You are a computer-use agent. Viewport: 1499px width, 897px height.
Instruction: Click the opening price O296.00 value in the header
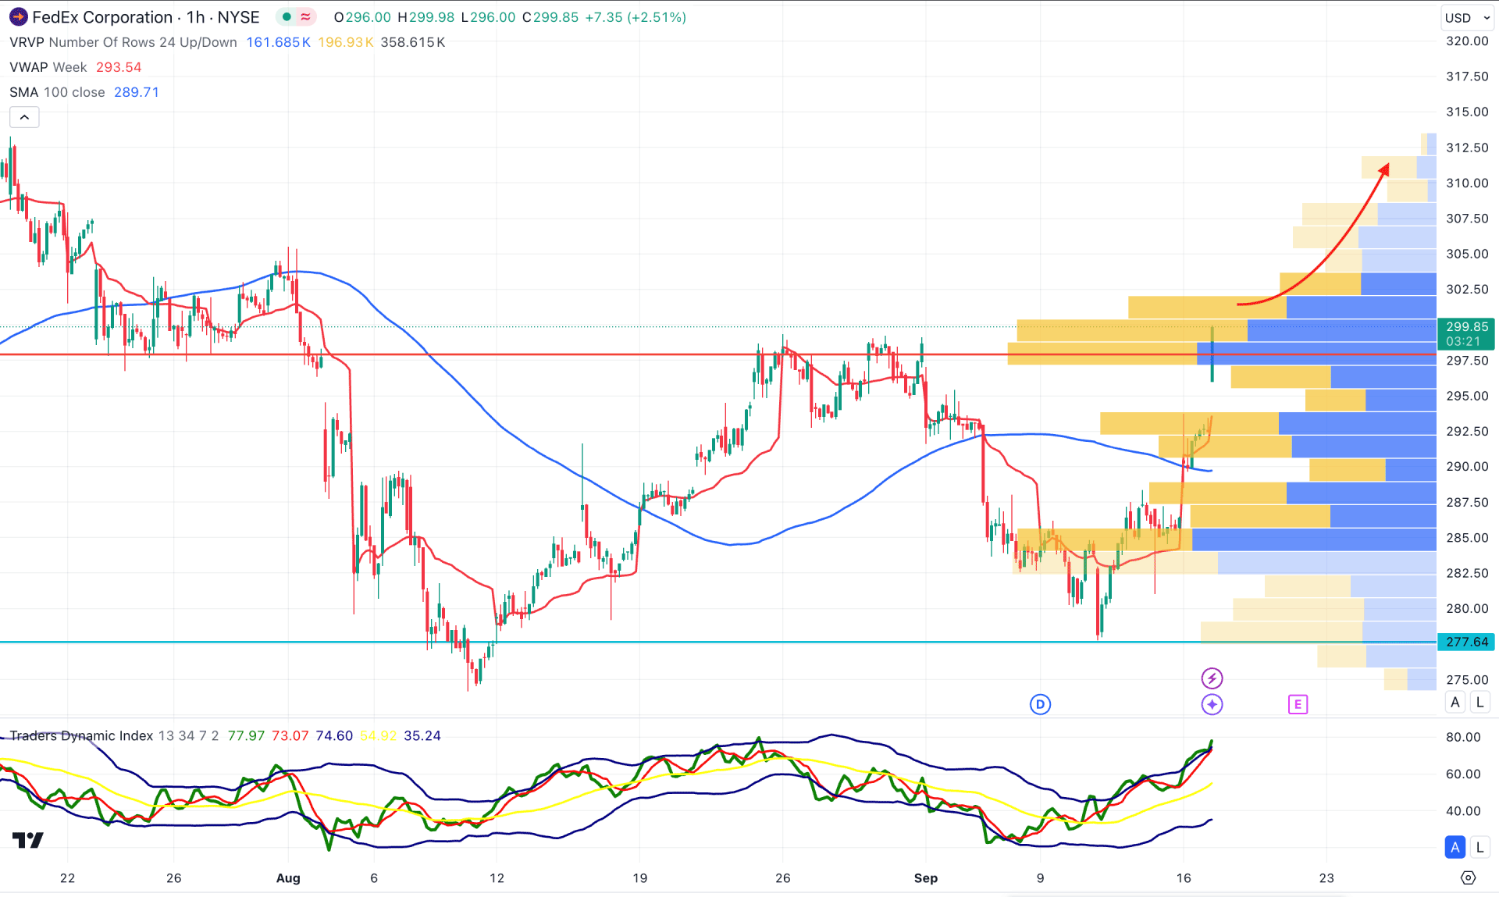point(362,17)
